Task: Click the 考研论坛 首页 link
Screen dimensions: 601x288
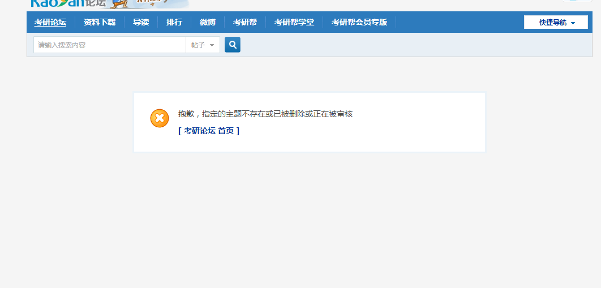Action: (209, 131)
